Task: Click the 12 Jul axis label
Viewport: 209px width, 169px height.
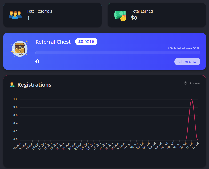Action: pyautogui.click(x=196, y=146)
